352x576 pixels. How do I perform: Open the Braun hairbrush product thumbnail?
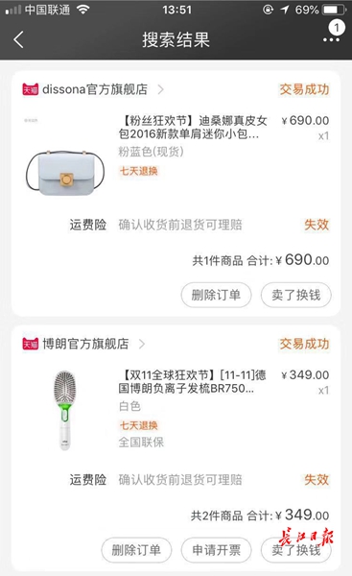(x=65, y=410)
